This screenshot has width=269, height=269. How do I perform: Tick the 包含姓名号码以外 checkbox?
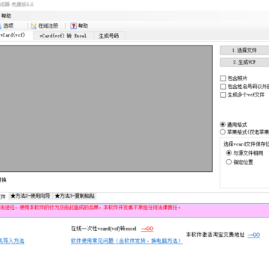[223, 87]
